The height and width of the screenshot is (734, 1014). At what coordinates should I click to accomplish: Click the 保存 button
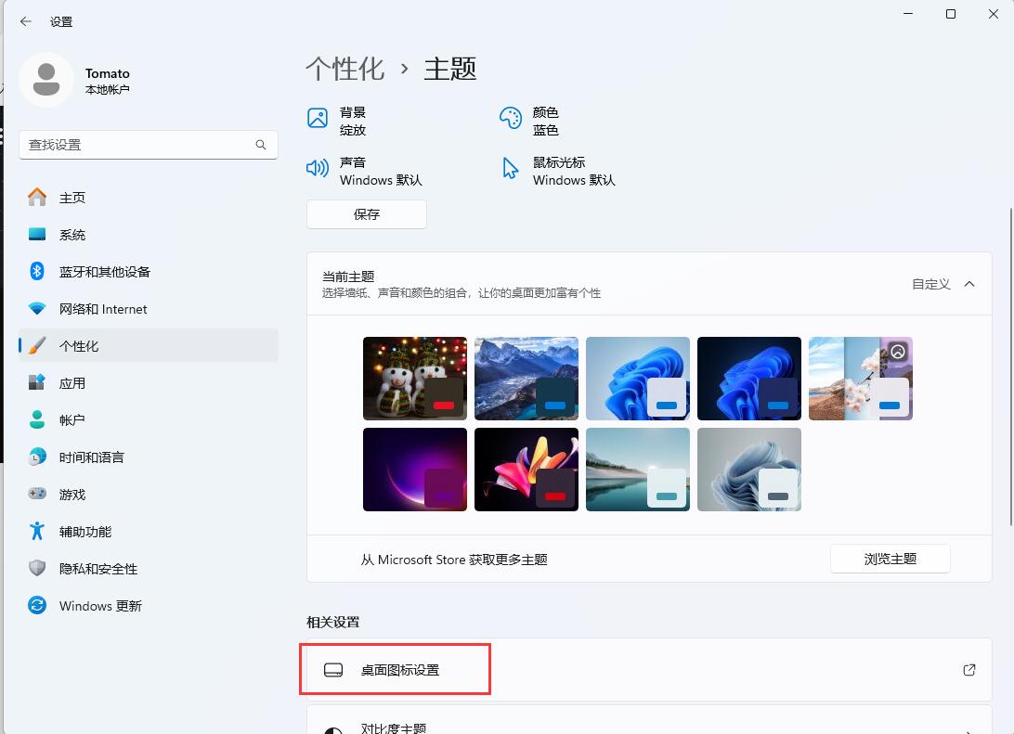[x=367, y=214]
